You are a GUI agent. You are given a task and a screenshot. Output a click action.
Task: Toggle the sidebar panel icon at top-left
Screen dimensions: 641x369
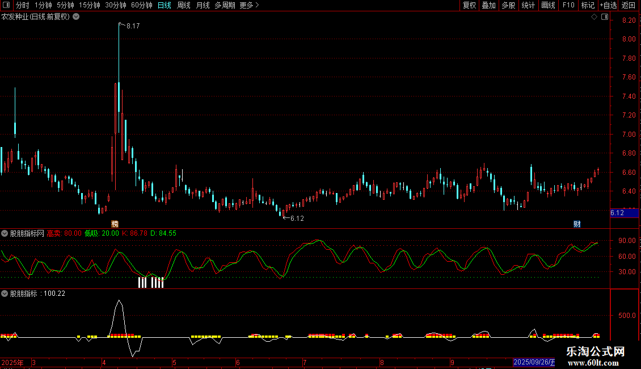6,5
